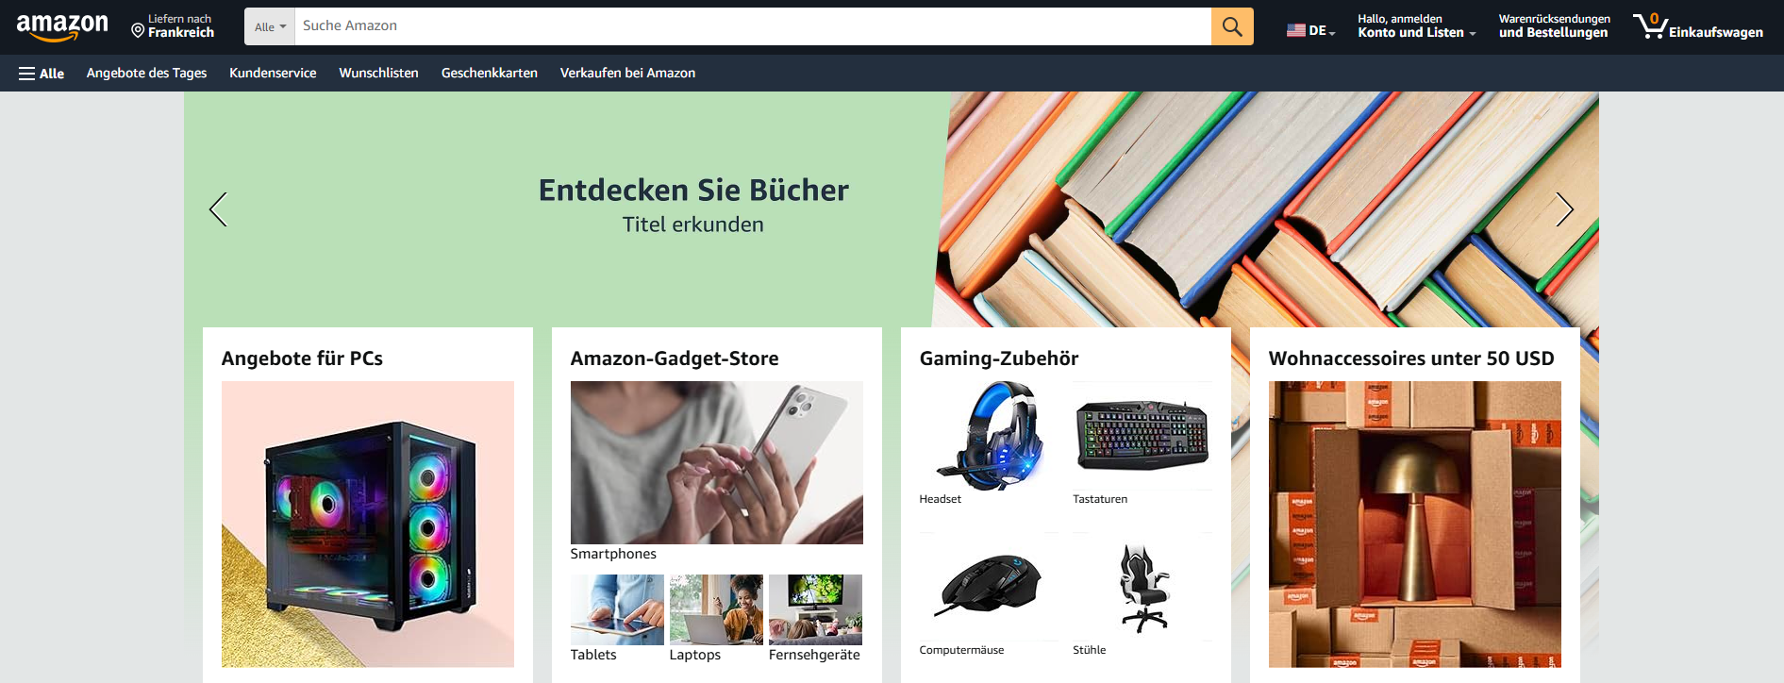Image resolution: width=1784 pixels, height=683 pixels.
Task: Open the Alle hamburger menu
Action: (42, 74)
